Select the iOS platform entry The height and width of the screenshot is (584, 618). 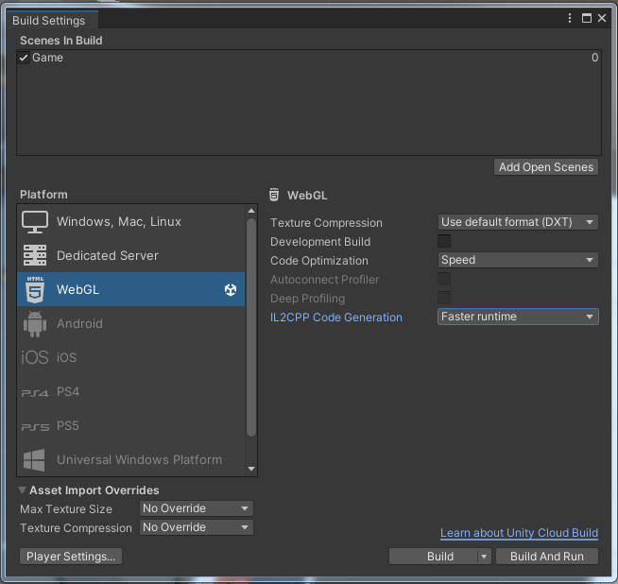pyautogui.click(x=130, y=357)
